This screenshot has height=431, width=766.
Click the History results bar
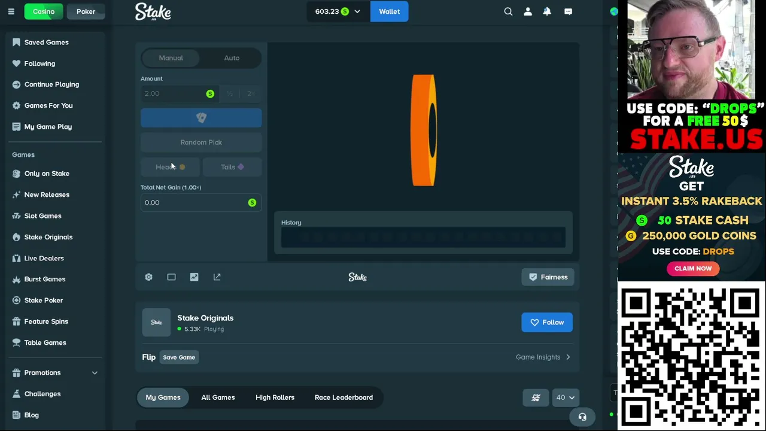(x=423, y=238)
